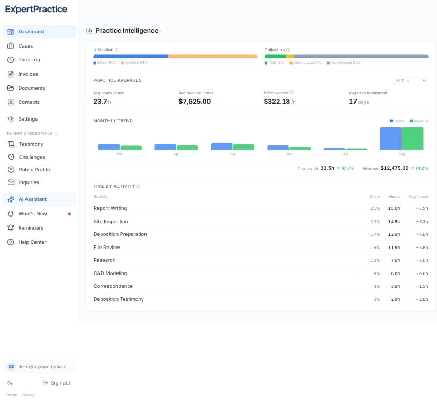Screen dimensions: 437x402
Task: Toggle Revenue series in chart legend
Action: pos(419,121)
